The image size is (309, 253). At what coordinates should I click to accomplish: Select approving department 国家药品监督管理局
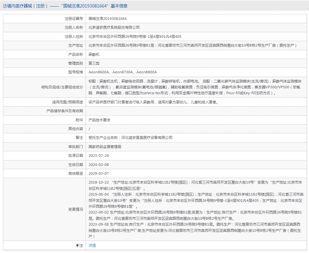click(x=105, y=147)
